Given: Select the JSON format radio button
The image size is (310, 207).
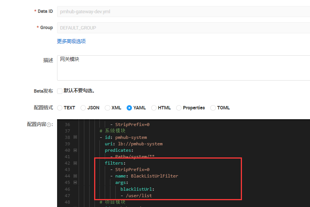Looking at the screenshot, I should (83, 108).
